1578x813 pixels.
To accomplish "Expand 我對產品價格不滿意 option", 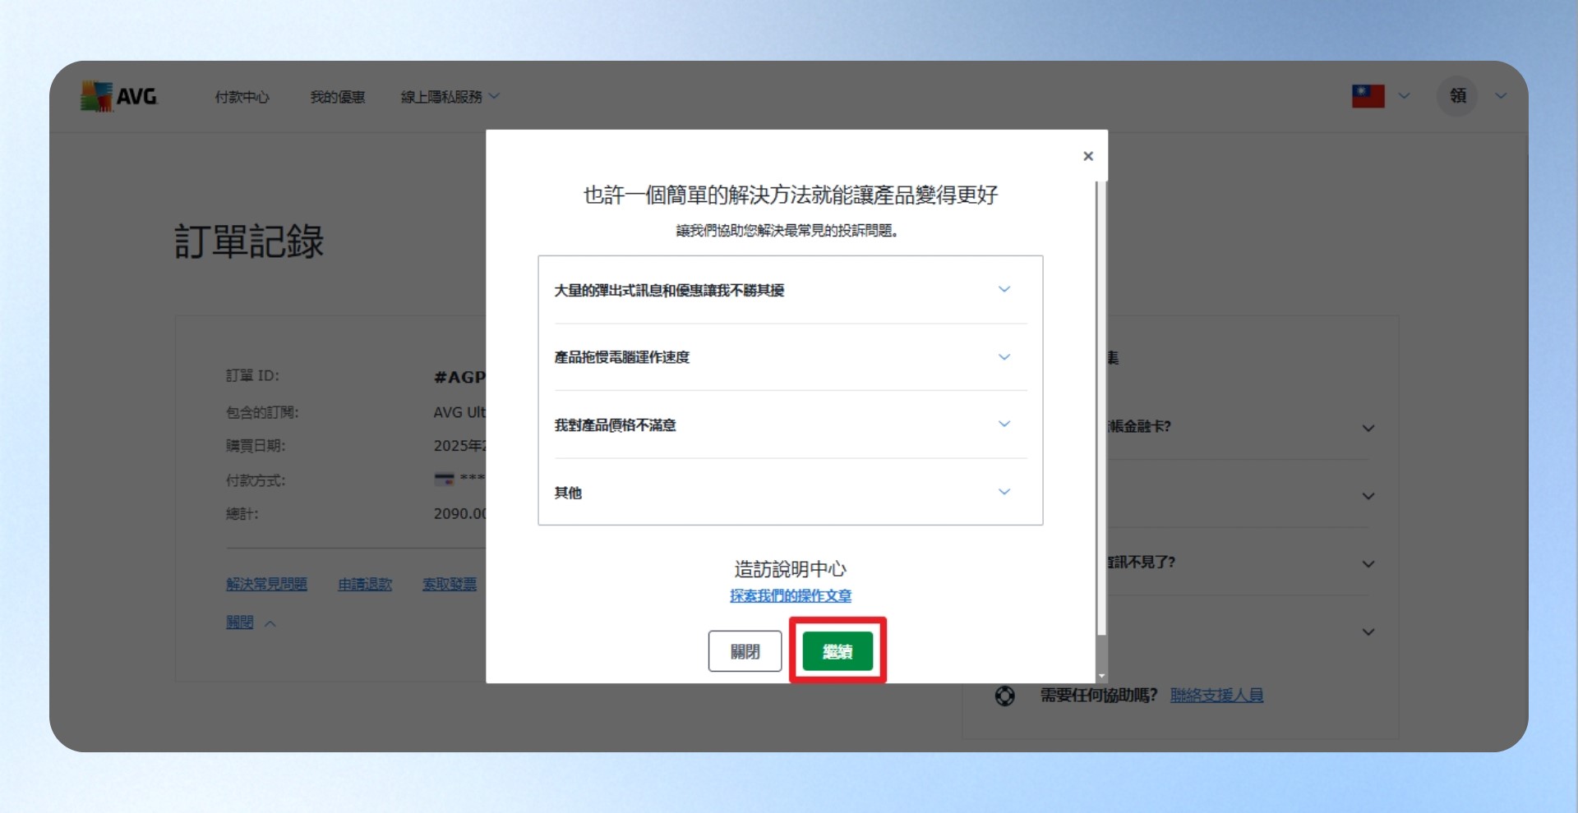I will tap(791, 425).
